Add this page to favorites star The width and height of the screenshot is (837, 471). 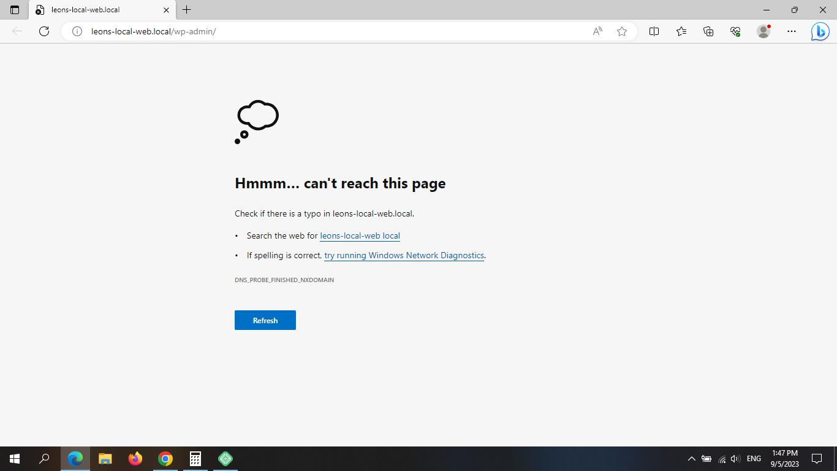click(x=622, y=31)
